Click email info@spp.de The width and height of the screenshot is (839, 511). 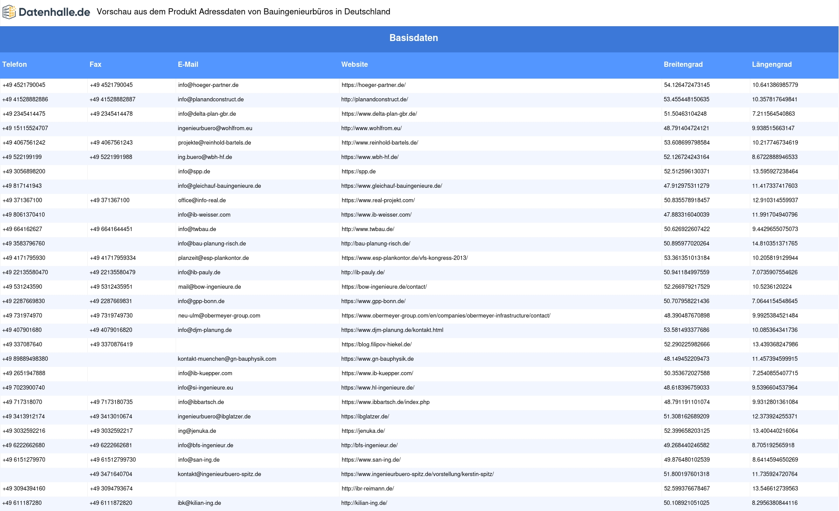point(194,172)
